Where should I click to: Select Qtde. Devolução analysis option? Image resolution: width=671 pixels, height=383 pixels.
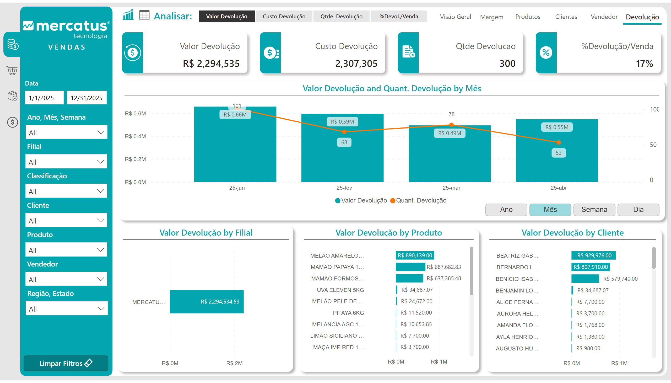(x=341, y=16)
